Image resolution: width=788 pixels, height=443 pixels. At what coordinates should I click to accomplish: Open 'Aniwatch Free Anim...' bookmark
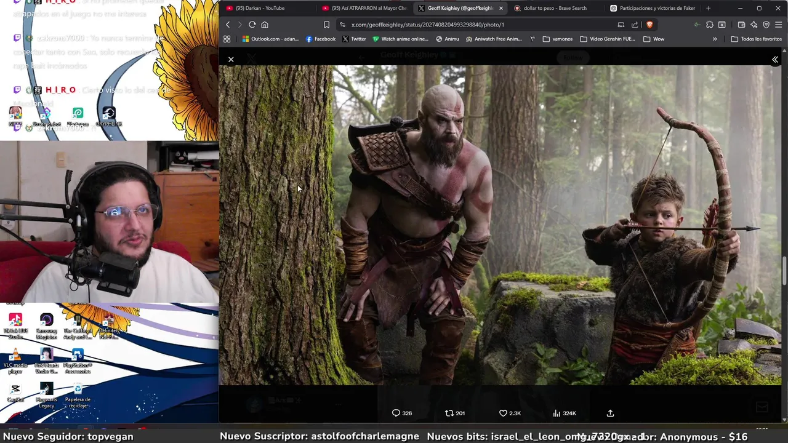[x=494, y=39]
